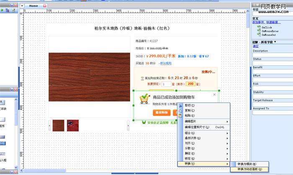Click the copy icon beside 复制
The height and width of the screenshot is (175, 293).
click(x=180, y=110)
